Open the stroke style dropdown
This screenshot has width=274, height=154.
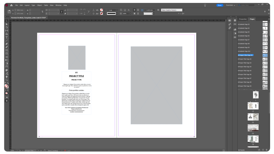coord(117,14)
